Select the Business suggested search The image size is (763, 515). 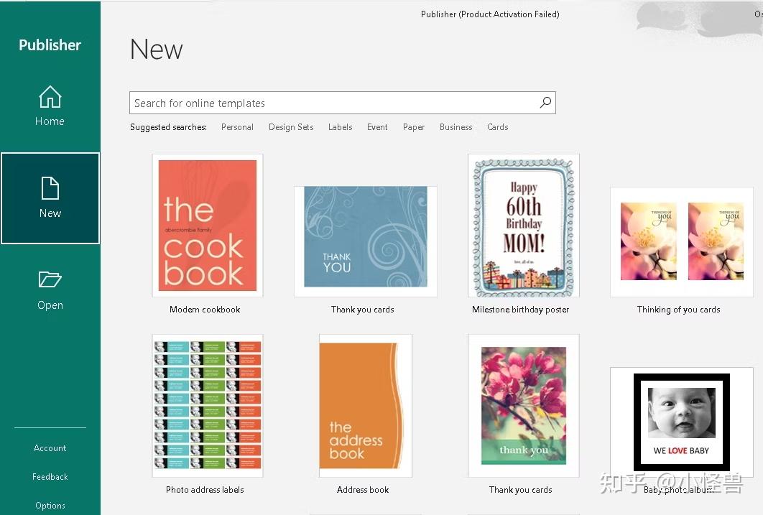click(x=456, y=127)
